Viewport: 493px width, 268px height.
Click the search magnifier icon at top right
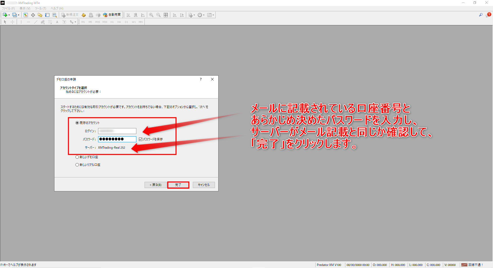tap(481, 15)
